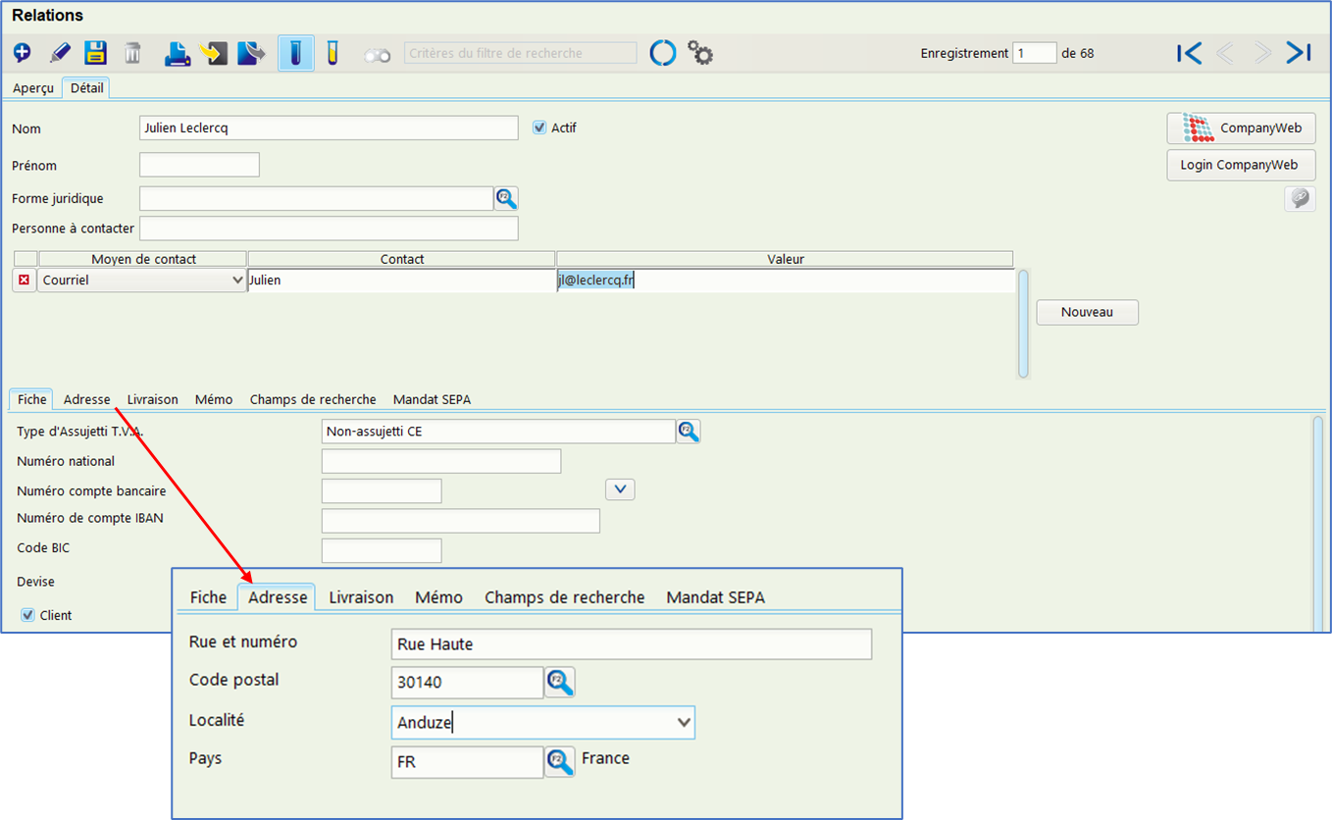Select the Détail tab
The image size is (1332, 820).
coord(86,88)
